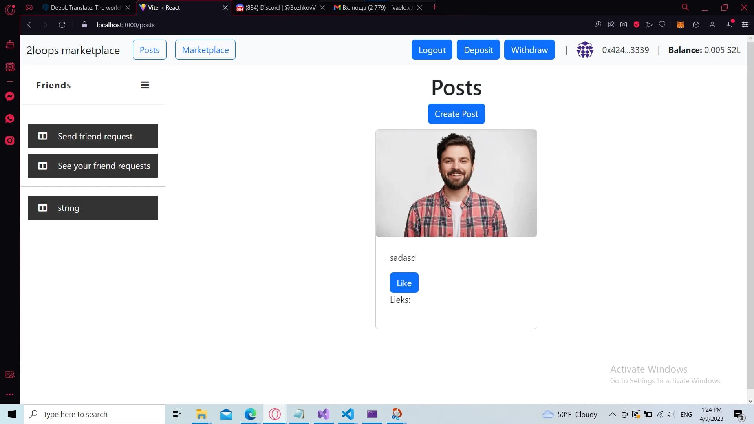Click the Opera GX logo menu
Screen dimensions: 754x424
pyautogui.click(x=10, y=9)
